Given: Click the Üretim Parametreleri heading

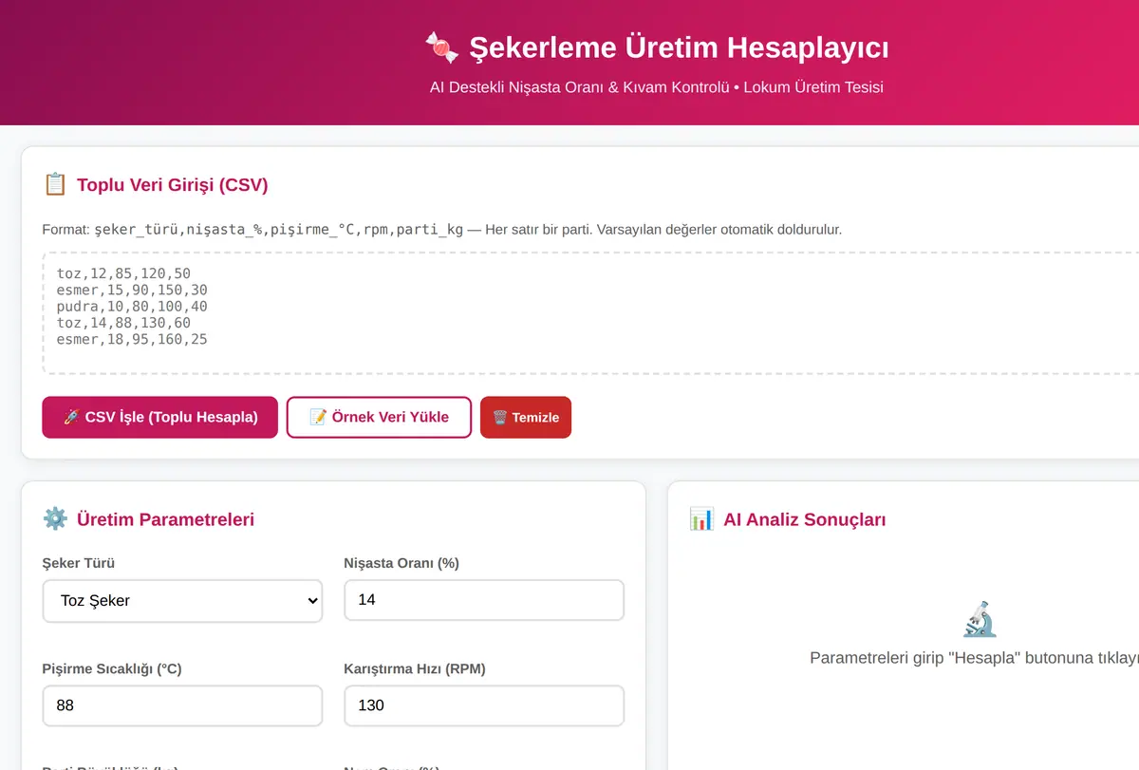Looking at the screenshot, I should (x=165, y=518).
